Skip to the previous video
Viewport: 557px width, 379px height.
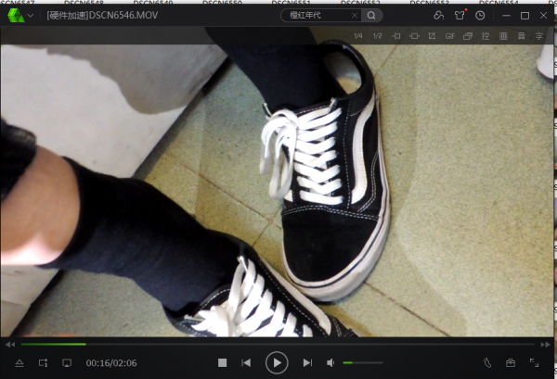(246, 362)
